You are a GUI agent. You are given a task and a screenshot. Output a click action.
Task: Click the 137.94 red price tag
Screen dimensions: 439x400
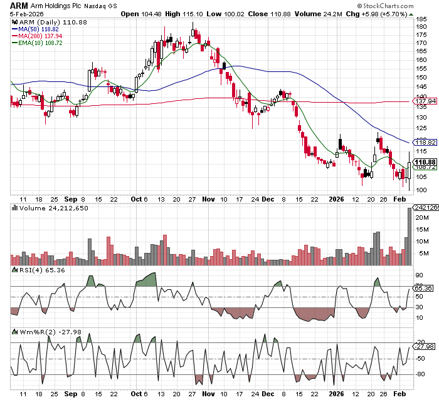click(x=425, y=101)
